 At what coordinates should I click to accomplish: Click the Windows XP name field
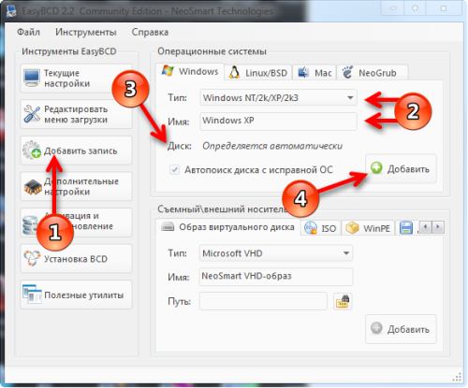(278, 121)
